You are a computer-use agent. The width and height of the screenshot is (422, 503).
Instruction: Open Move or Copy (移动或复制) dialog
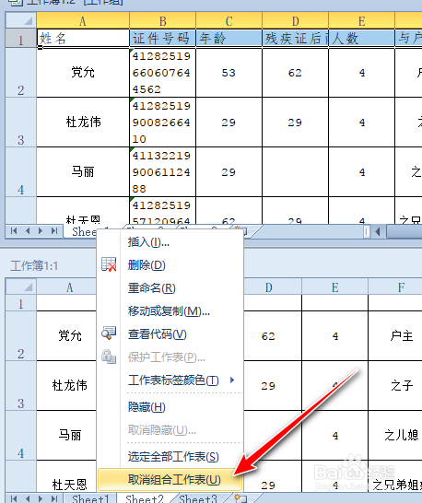pyautogui.click(x=170, y=311)
